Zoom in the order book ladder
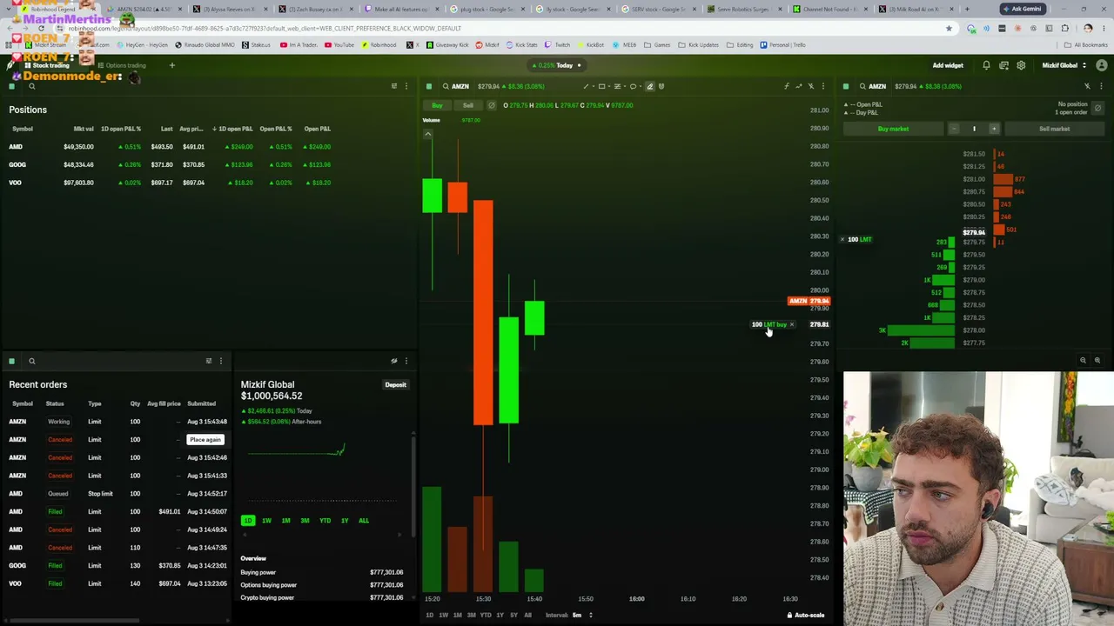This screenshot has width=1114, height=626. coord(1097,360)
